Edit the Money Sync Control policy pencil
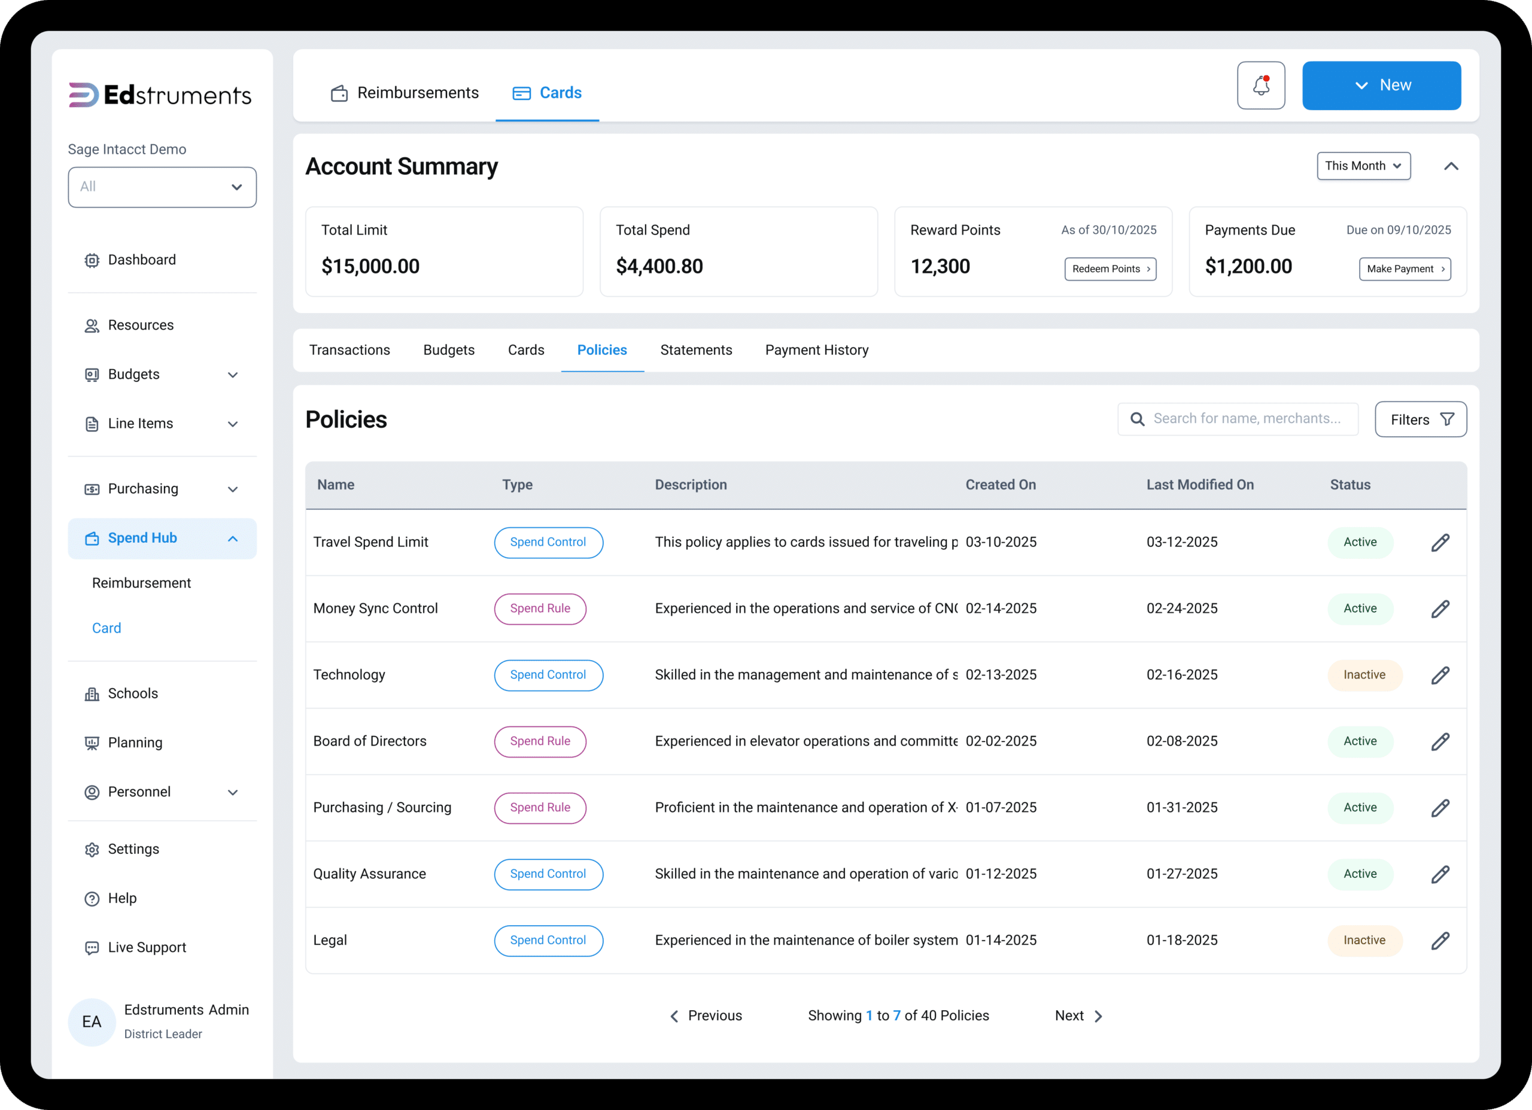The width and height of the screenshot is (1532, 1110). click(x=1439, y=609)
